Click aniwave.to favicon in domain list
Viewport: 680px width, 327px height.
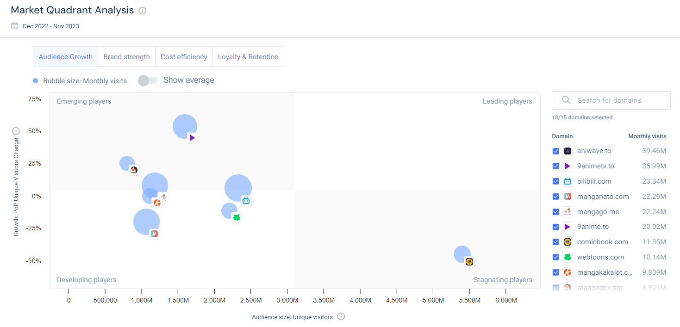(x=568, y=151)
